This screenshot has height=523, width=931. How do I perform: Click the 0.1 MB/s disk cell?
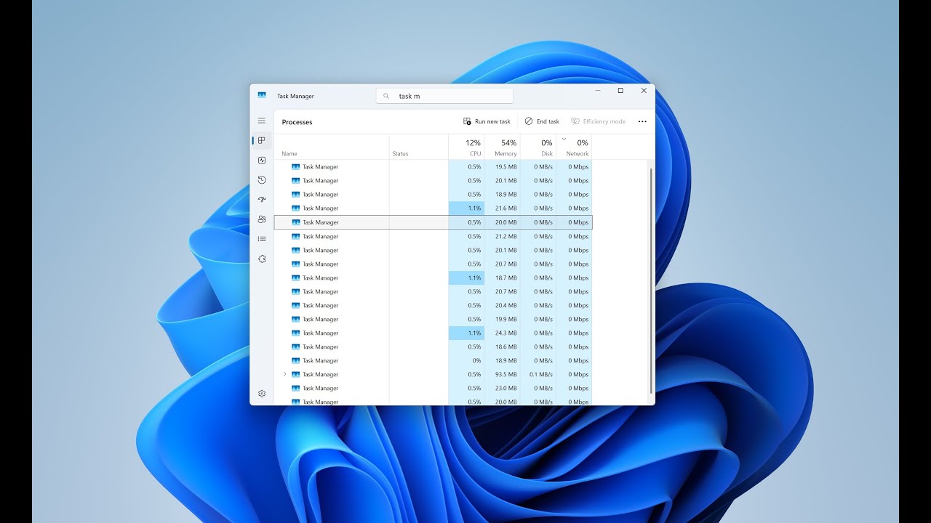pyautogui.click(x=538, y=374)
